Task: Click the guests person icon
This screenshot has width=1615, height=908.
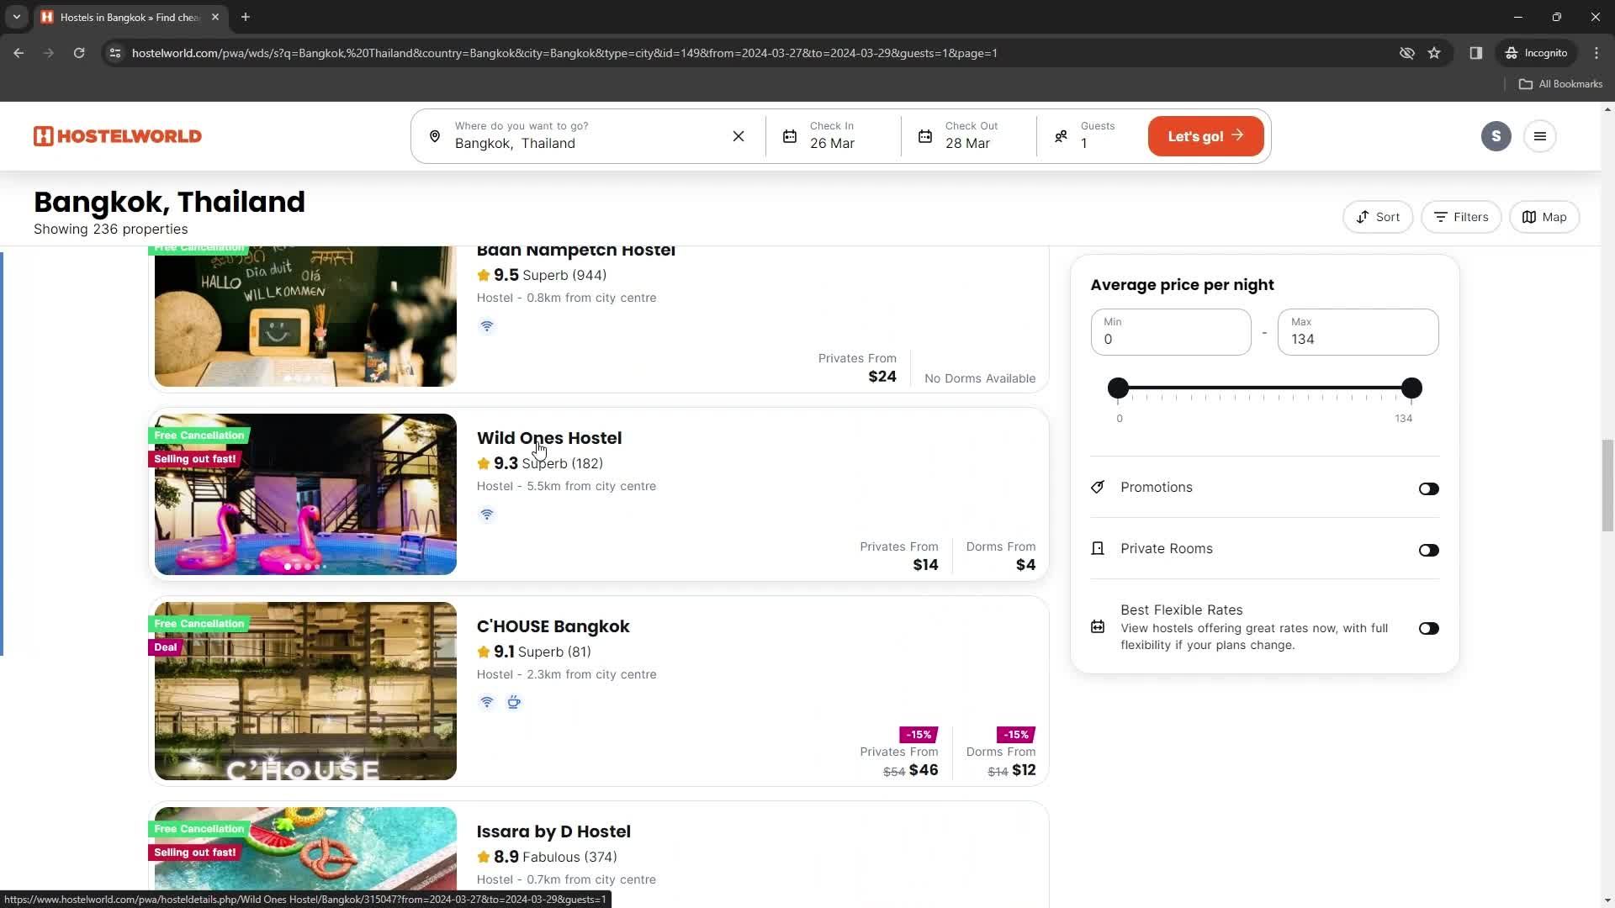Action: pyautogui.click(x=1061, y=135)
